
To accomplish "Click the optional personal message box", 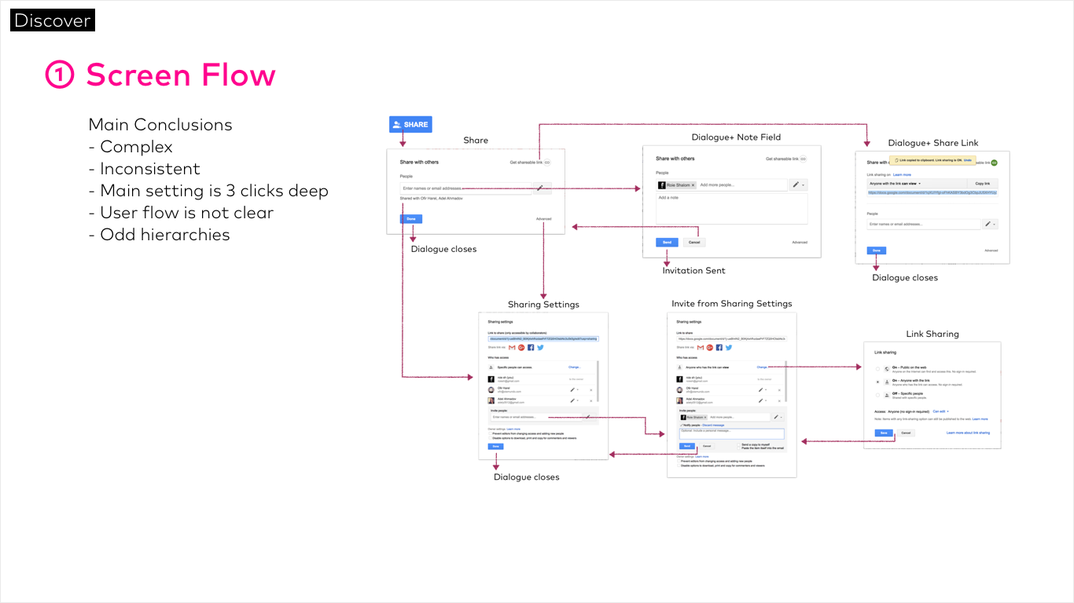I will point(732,434).
